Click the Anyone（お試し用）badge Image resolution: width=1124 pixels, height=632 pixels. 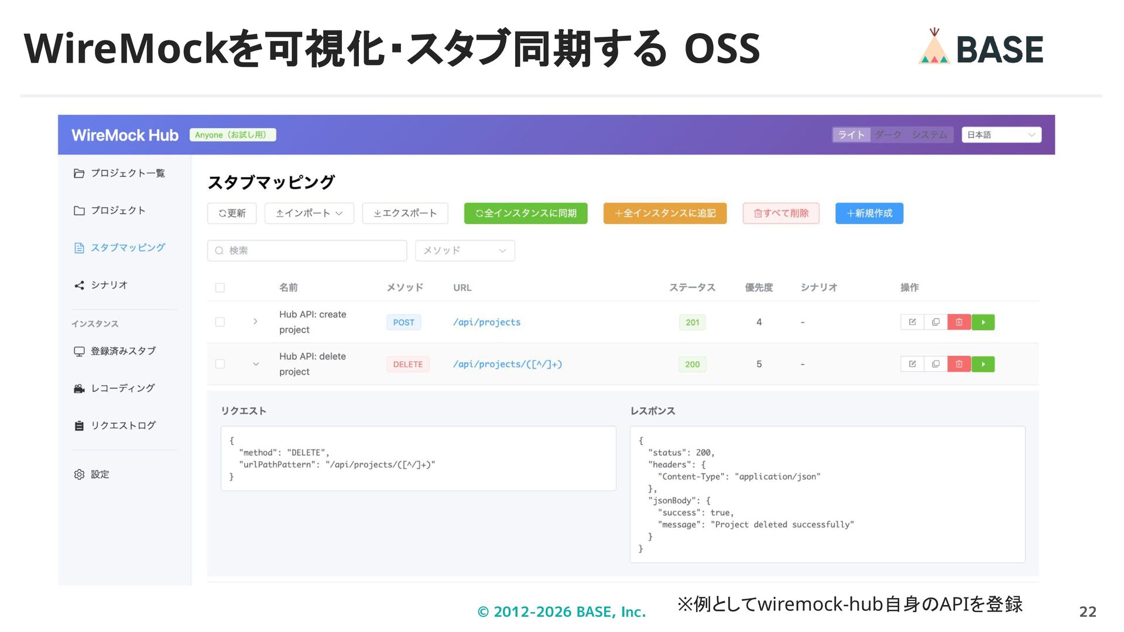point(233,135)
